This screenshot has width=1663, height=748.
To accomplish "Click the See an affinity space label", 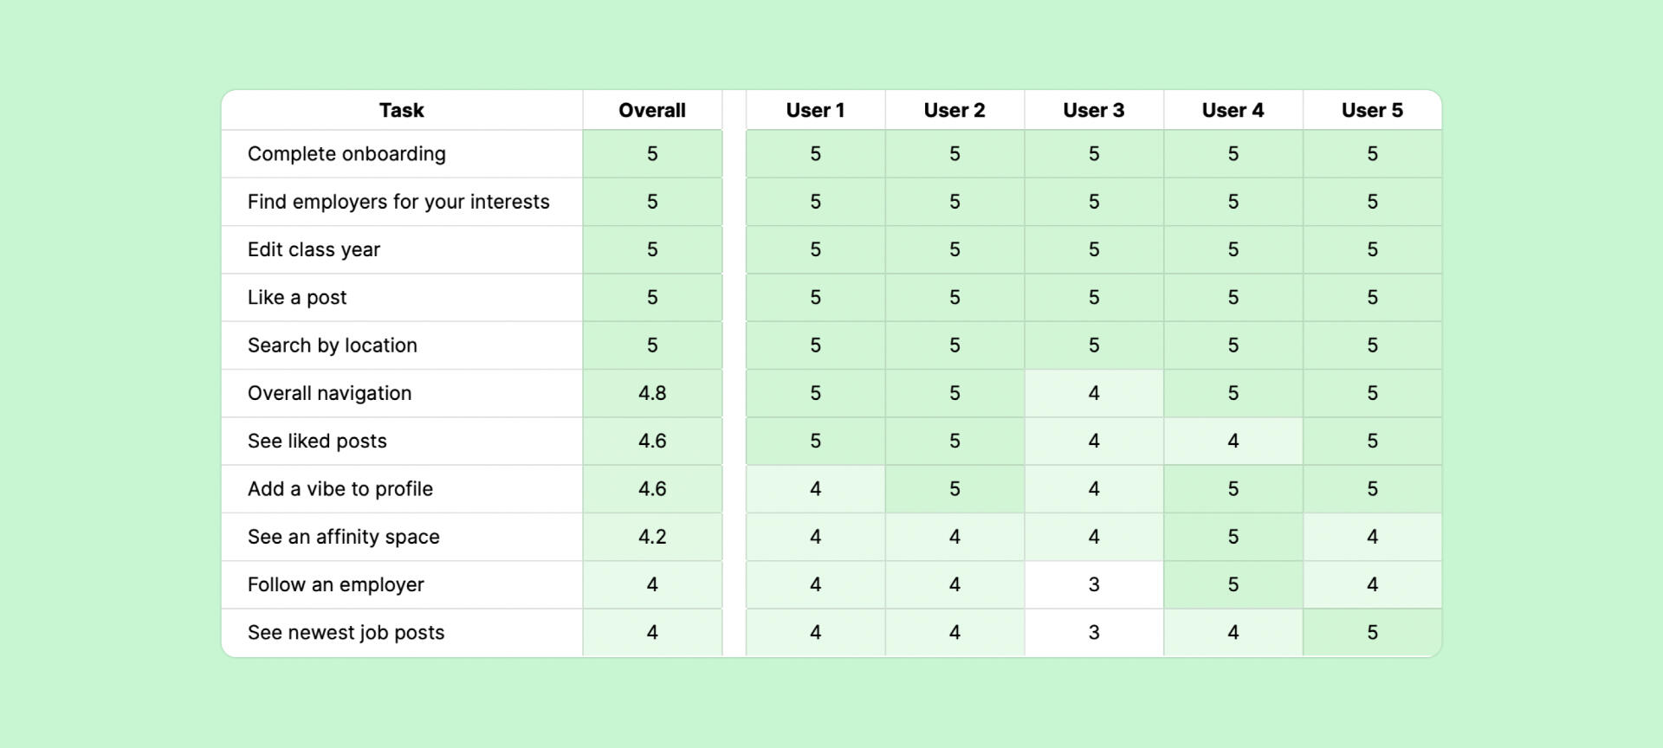I will [x=344, y=537].
